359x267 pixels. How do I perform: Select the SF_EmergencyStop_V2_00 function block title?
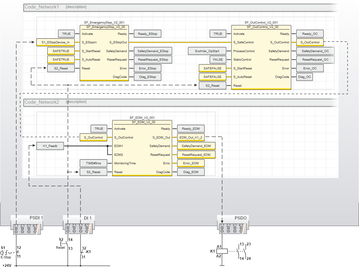point(104,27)
